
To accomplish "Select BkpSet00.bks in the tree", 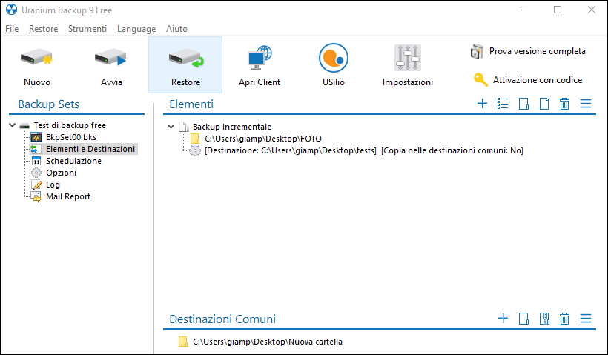I will (x=71, y=137).
